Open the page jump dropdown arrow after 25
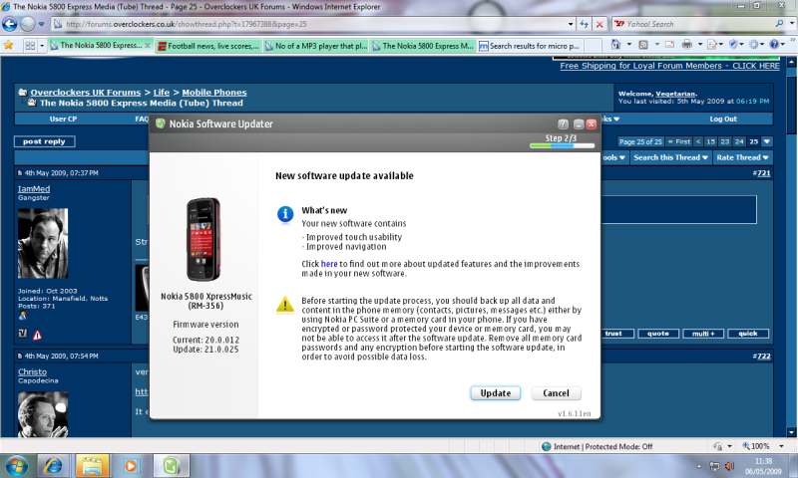The image size is (798, 478). pyautogui.click(x=766, y=141)
